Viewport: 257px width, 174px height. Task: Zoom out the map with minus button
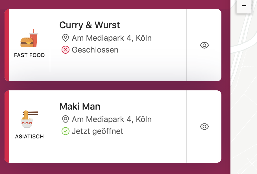(244, 6)
